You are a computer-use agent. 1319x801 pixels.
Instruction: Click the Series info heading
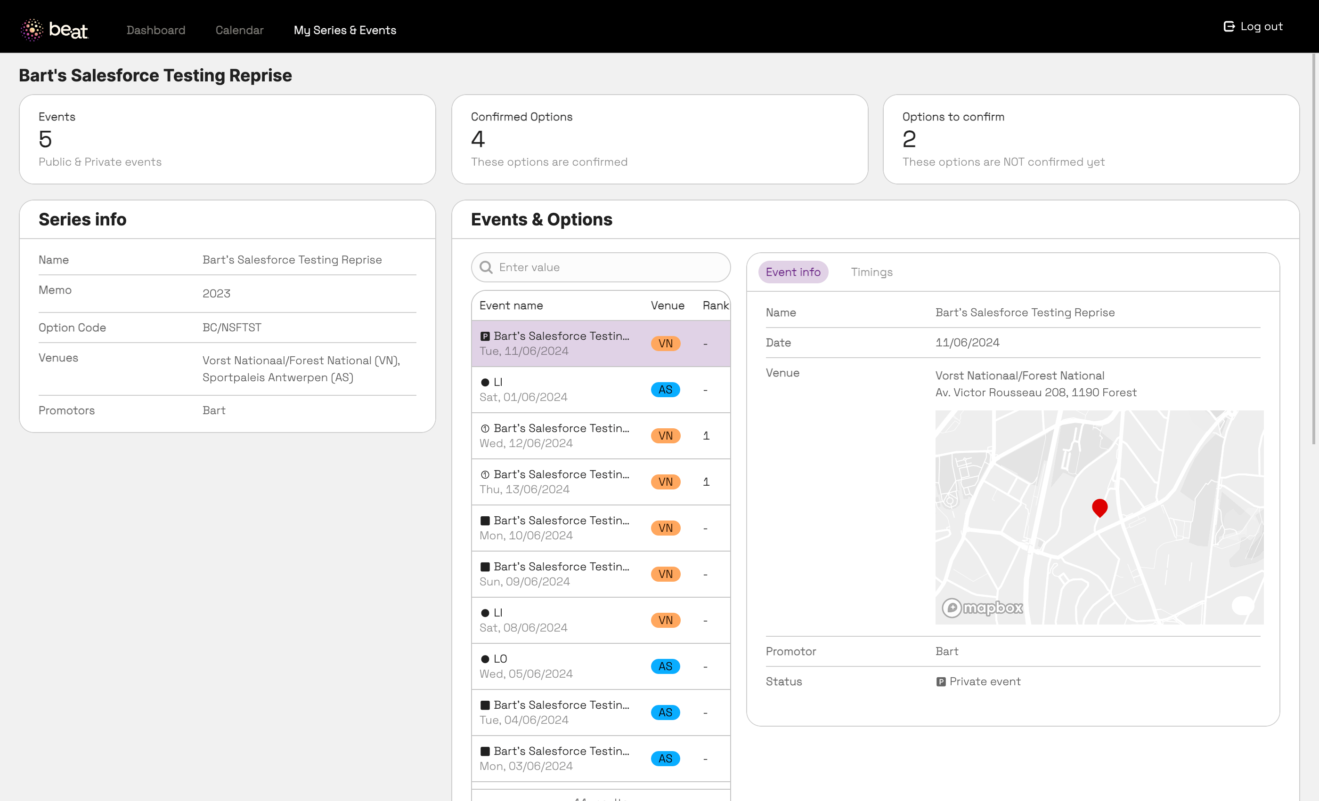[x=82, y=220]
